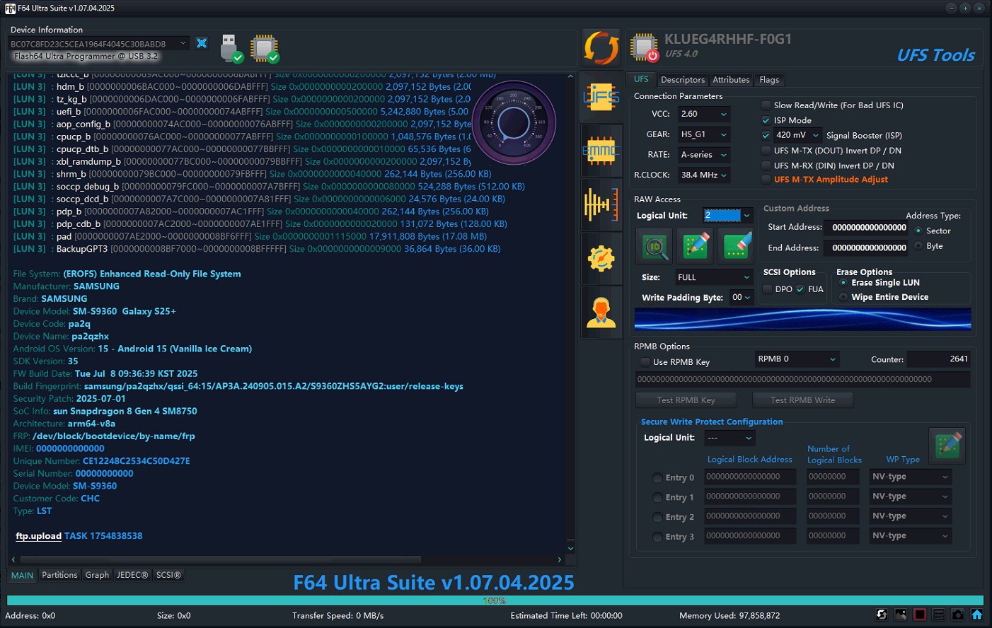
Task: Click the USB programmer connected icon
Action: point(231,48)
